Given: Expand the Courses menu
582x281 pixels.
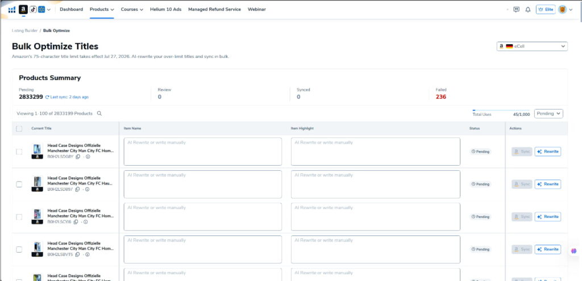Looking at the screenshot, I should (x=132, y=9).
